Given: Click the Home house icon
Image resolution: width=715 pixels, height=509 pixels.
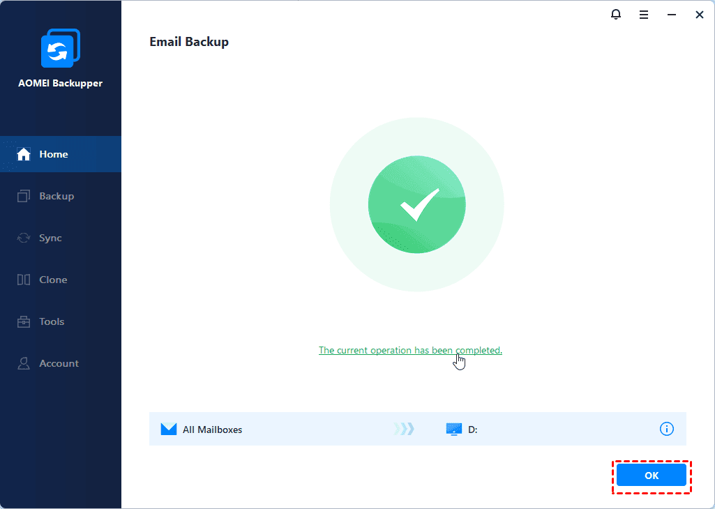Looking at the screenshot, I should 24,154.
